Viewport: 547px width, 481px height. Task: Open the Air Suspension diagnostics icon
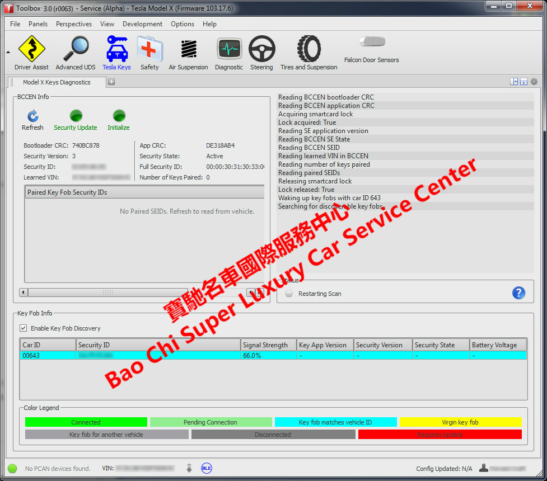(x=188, y=53)
